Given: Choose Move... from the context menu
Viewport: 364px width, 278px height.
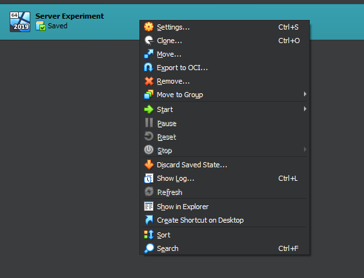Looking at the screenshot, I should tap(225, 54).
